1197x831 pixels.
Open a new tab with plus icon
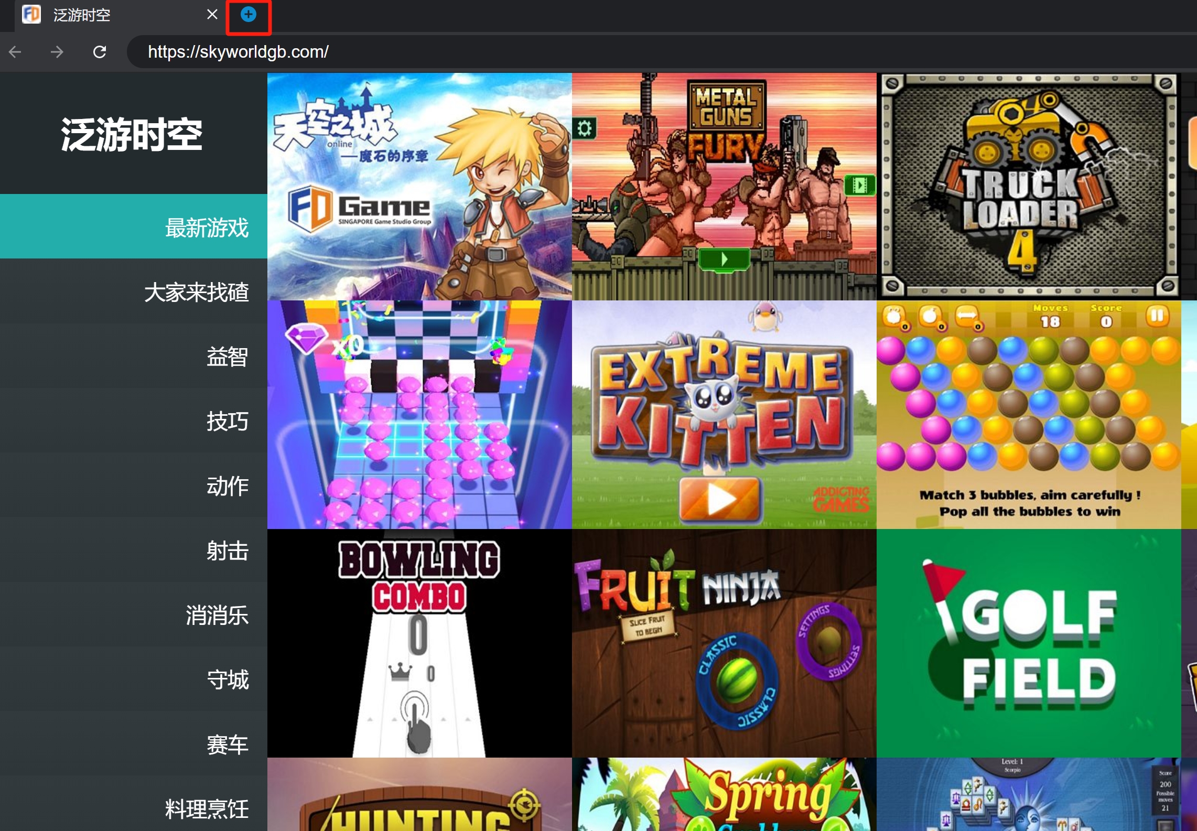click(248, 15)
